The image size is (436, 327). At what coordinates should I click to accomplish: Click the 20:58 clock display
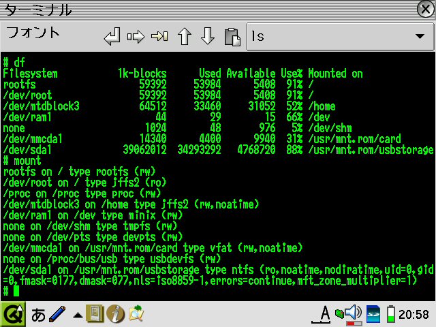pos(414,314)
